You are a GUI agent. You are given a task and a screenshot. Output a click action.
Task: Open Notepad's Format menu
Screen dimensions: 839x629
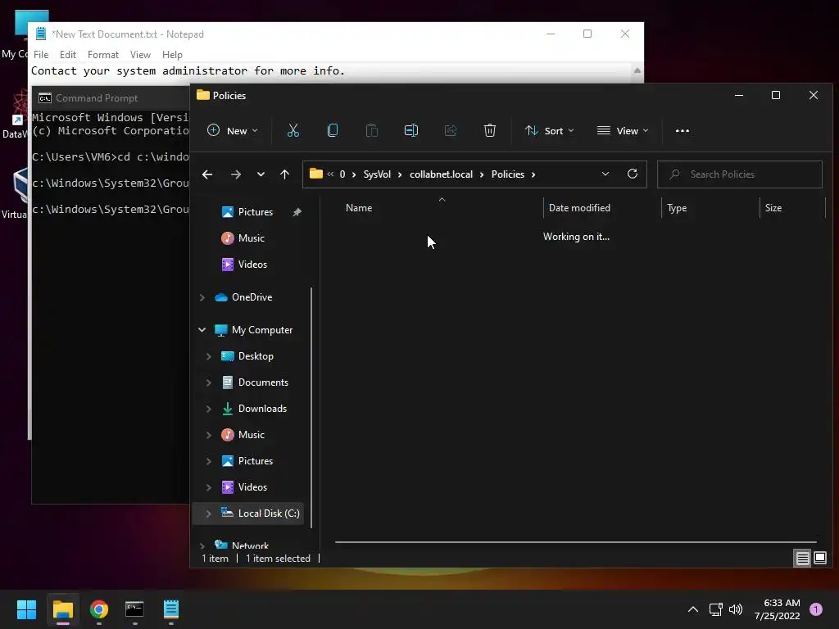(x=102, y=55)
